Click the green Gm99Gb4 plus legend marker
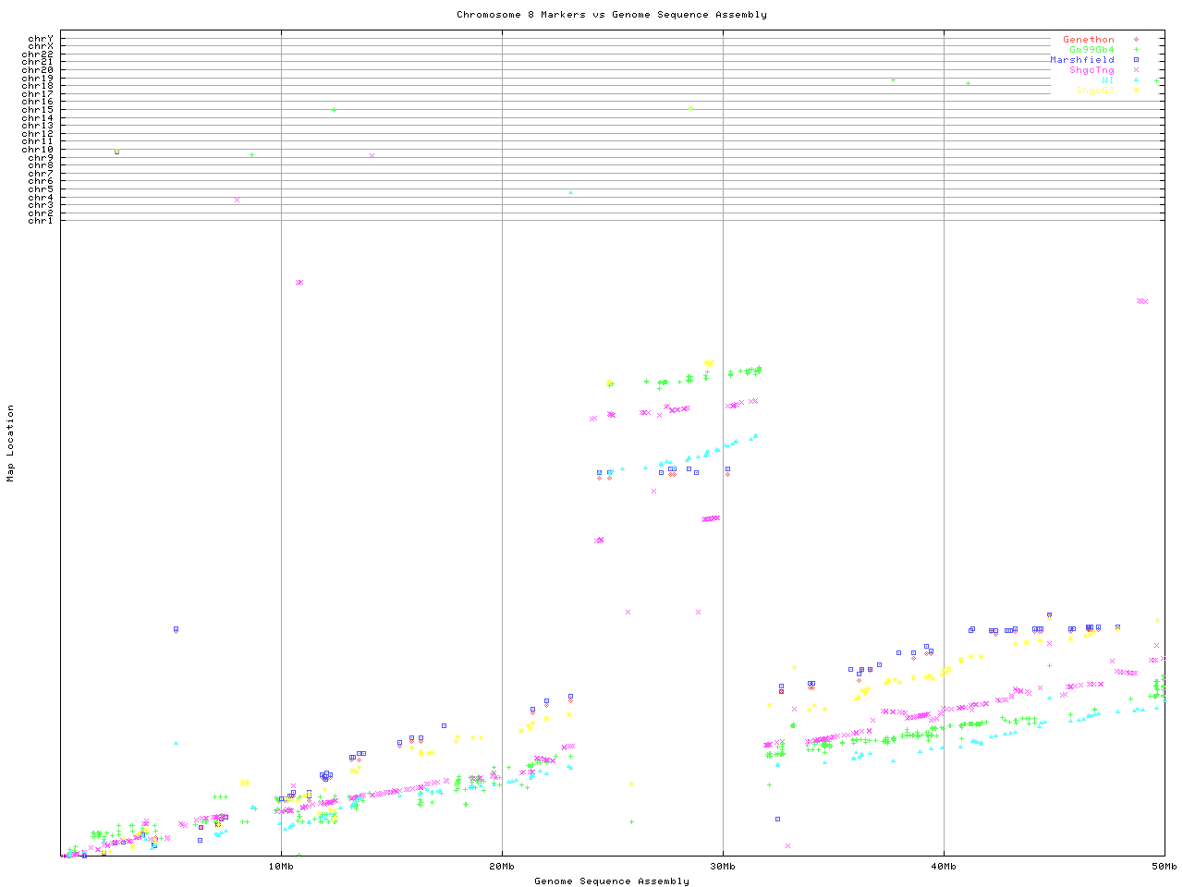This screenshot has width=1183, height=887. click(x=1136, y=50)
